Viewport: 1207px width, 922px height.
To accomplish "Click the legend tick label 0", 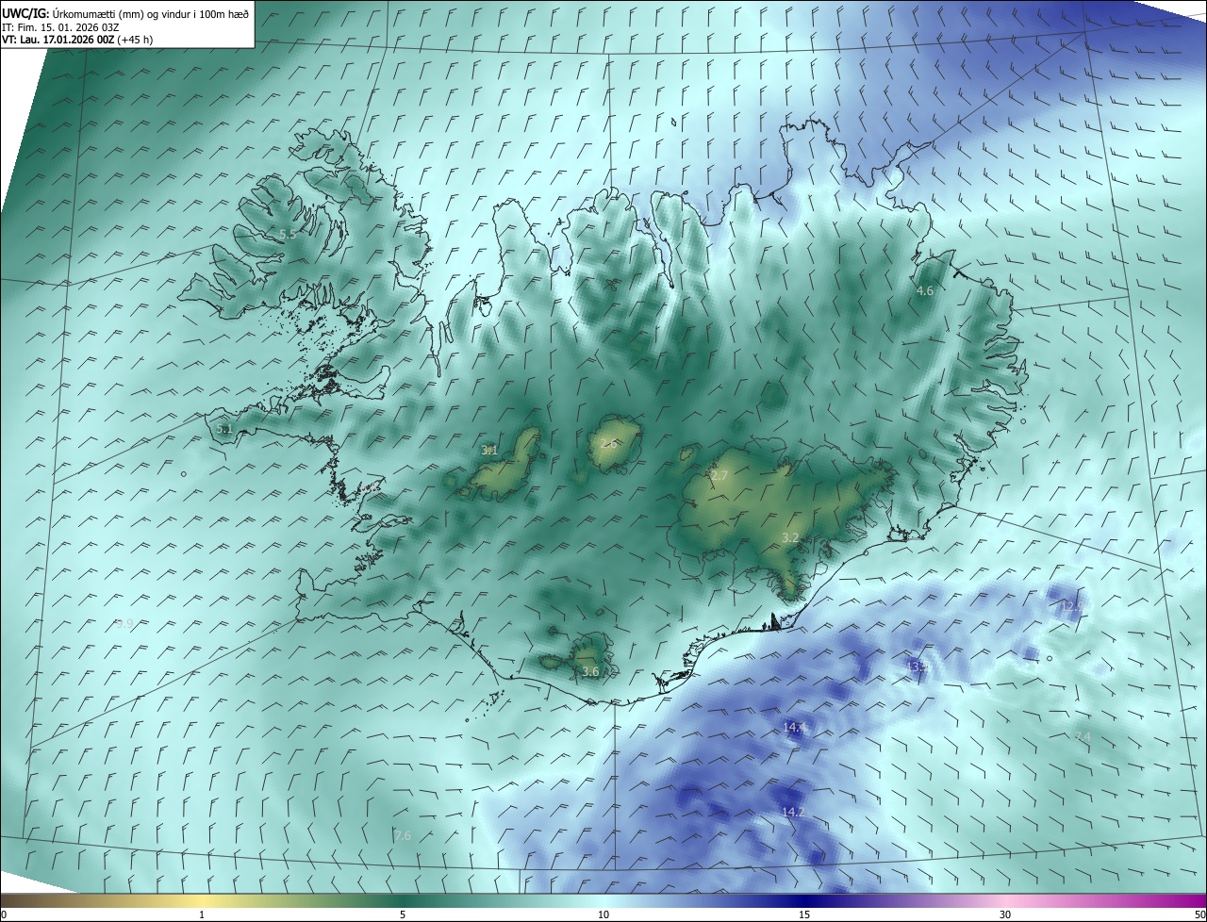I will coord(4,914).
